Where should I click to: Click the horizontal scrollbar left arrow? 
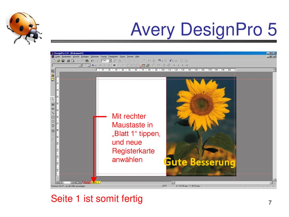[173, 183]
